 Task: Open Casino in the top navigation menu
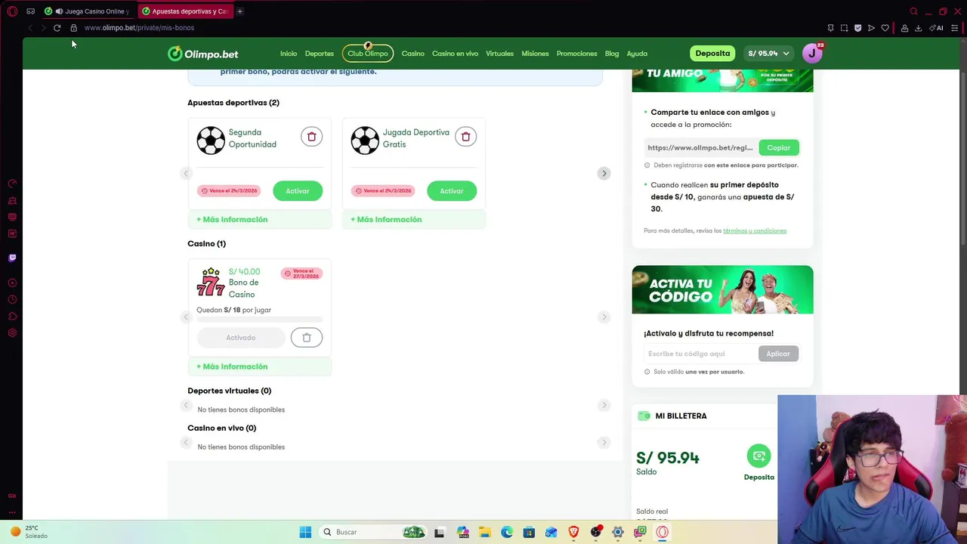412,54
